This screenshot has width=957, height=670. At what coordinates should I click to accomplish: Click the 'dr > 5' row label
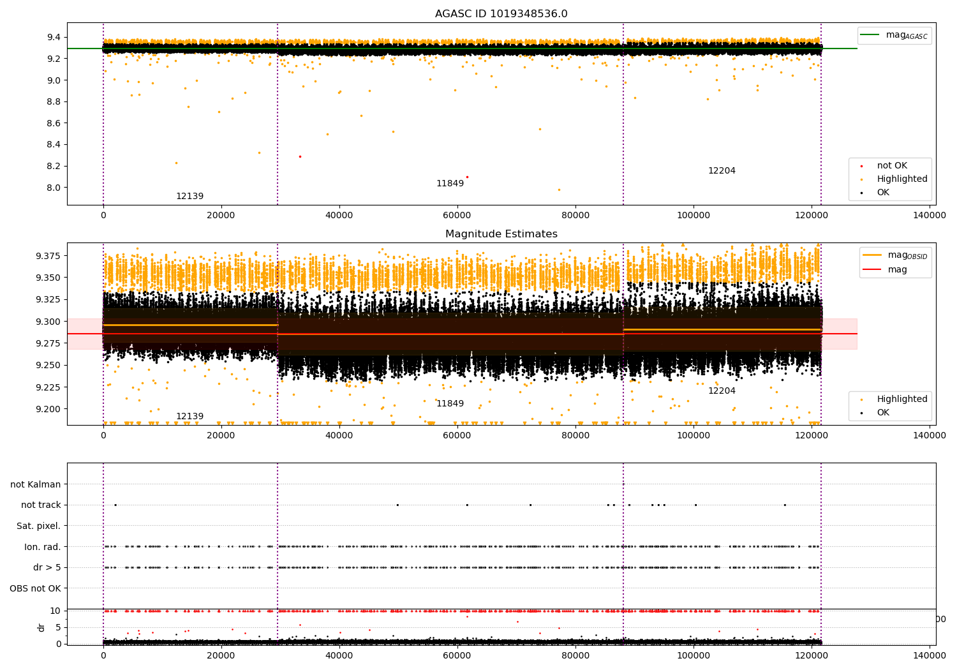tap(47, 568)
